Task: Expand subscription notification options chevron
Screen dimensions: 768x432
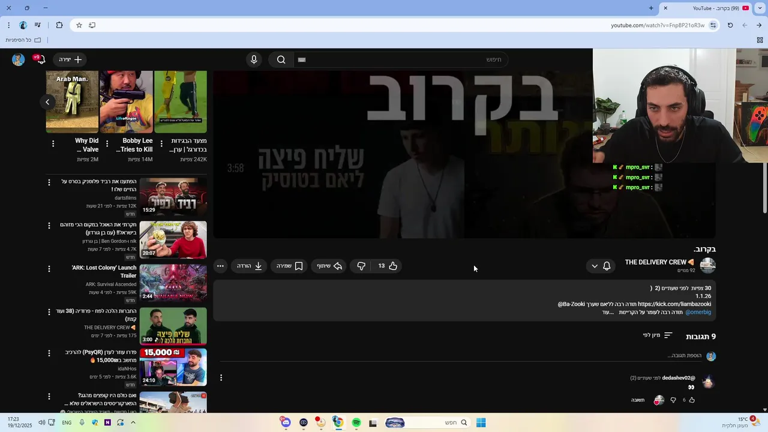Action: coord(595,266)
